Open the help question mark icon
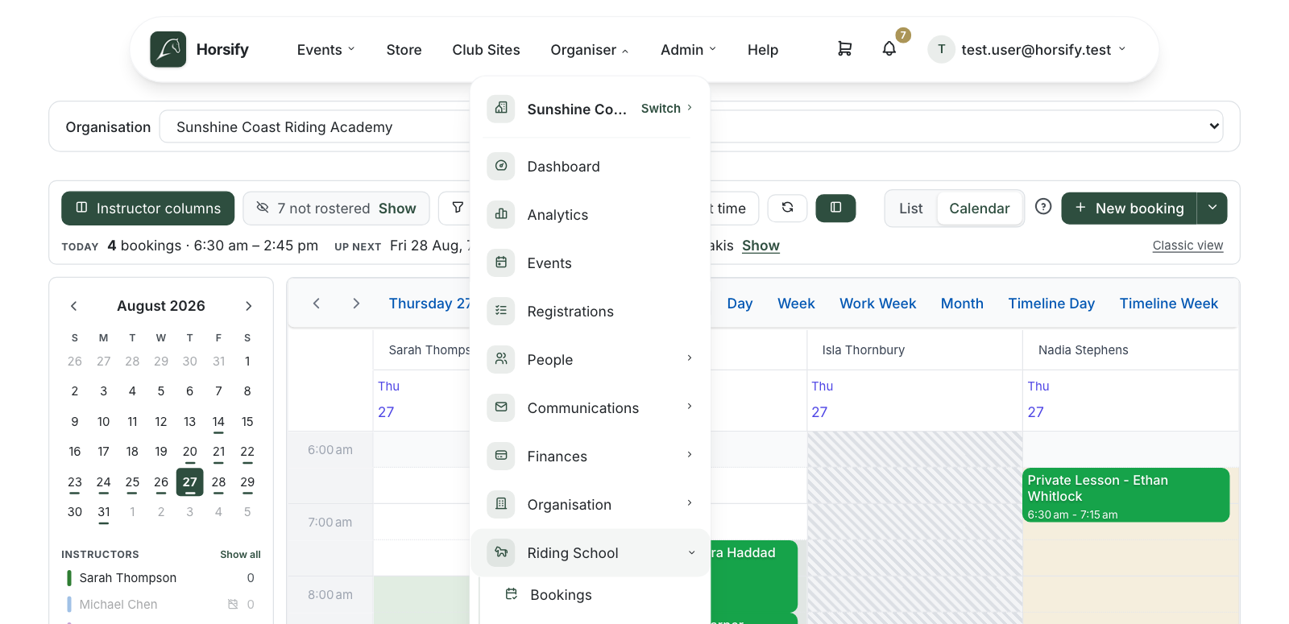This screenshot has height=624, width=1289. [x=1043, y=207]
